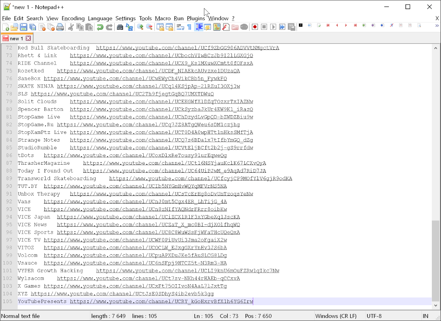Toggle Show All Characters pilcrow icon
Viewport: 441px width, 321px height.
pos(189,27)
